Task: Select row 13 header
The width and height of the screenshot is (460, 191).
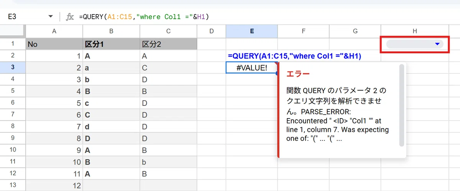Action: (x=13, y=185)
